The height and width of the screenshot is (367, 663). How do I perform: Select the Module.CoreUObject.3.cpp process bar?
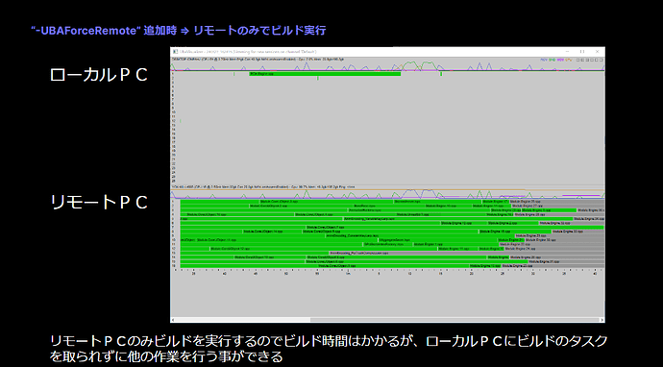click(x=326, y=201)
